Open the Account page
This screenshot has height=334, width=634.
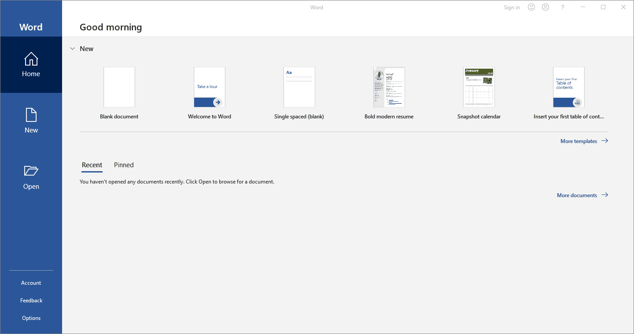(x=31, y=283)
